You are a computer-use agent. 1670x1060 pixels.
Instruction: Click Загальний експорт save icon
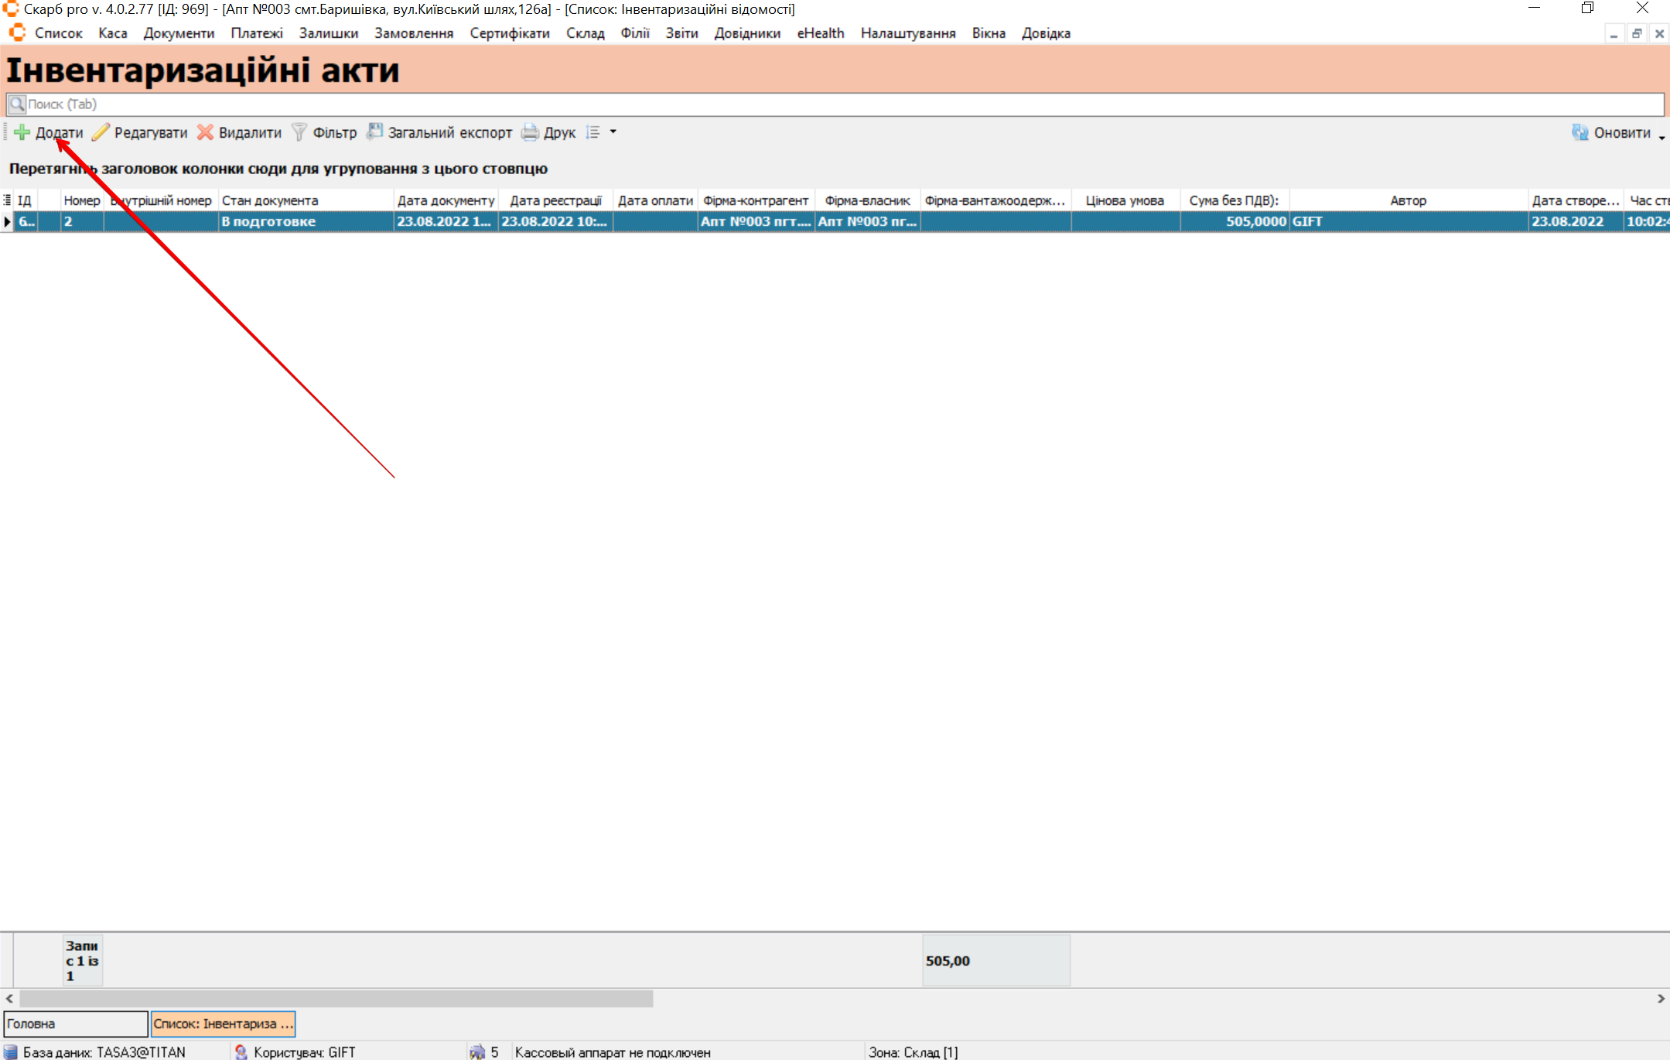(375, 132)
